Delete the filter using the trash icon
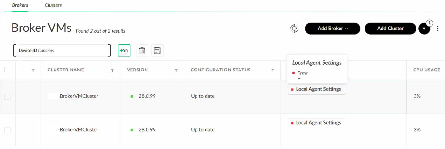The width and height of the screenshot is (445, 149). (142, 51)
